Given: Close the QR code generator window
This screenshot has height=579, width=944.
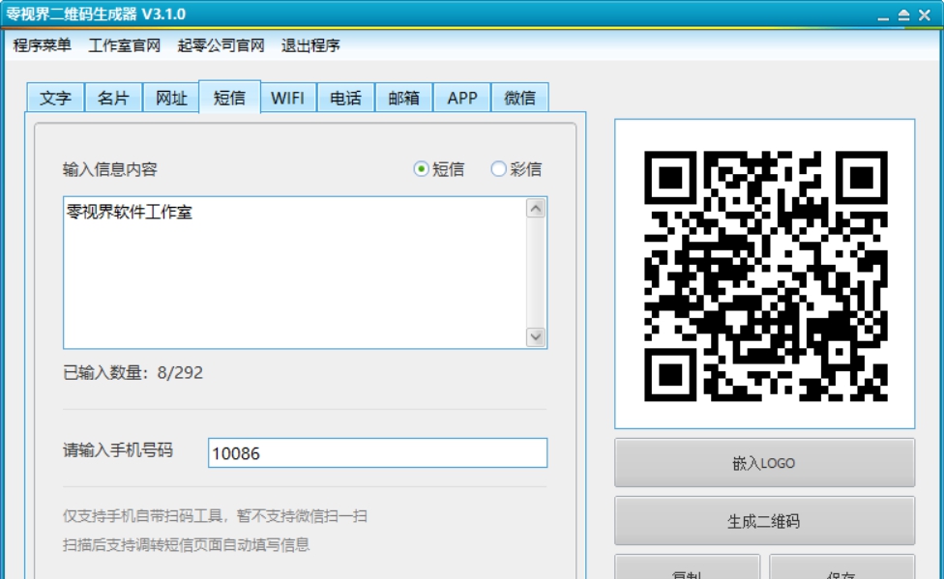Looking at the screenshot, I should tap(925, 15).
